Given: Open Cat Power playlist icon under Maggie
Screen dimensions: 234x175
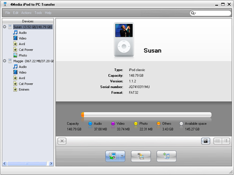Looking at the screenshot, I should tap(15, 84).
